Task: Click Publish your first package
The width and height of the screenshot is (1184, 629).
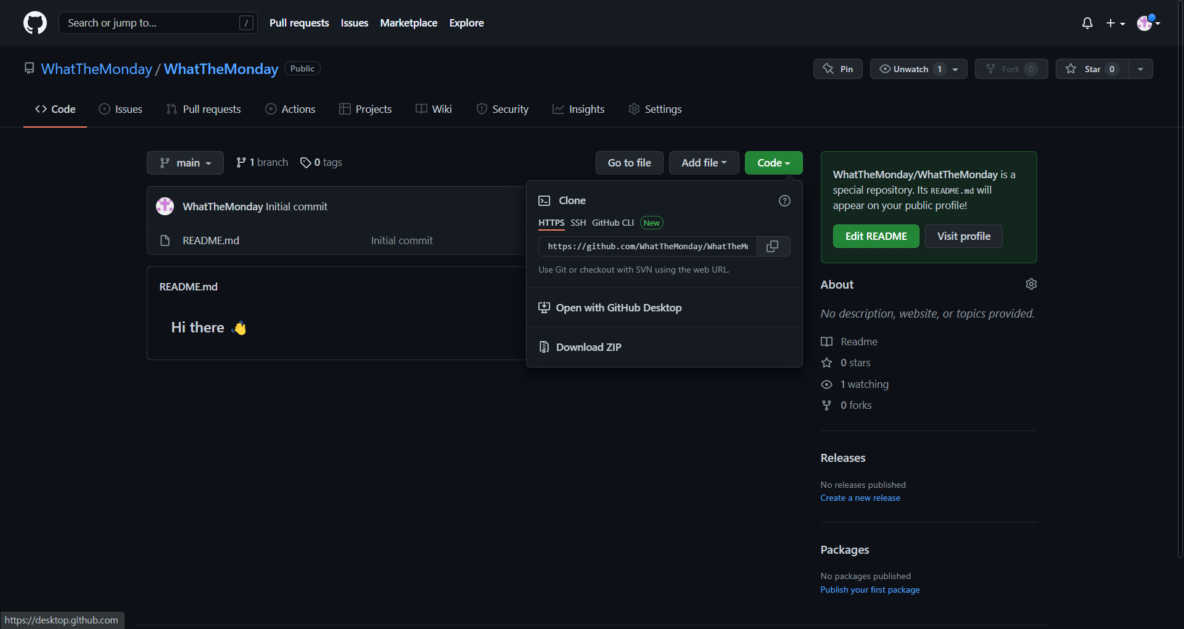Action: 869,590
